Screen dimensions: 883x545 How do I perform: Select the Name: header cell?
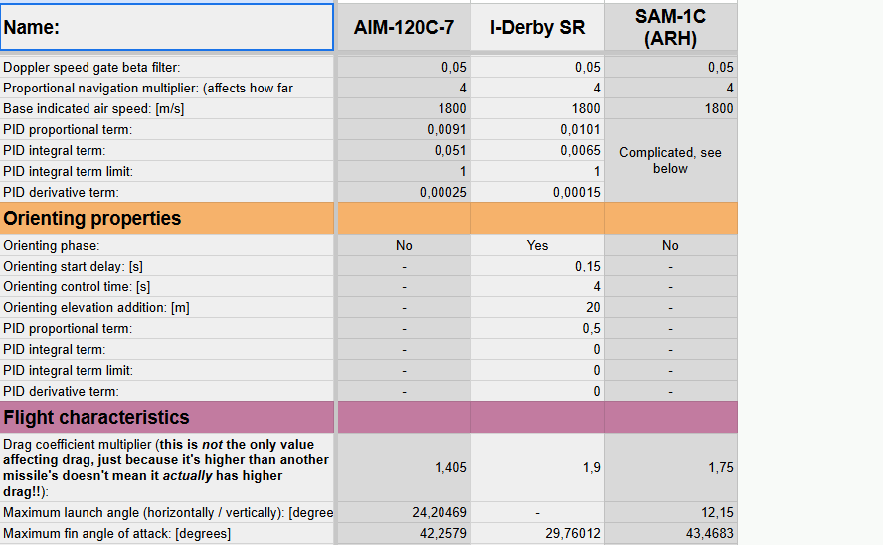click(x=167, y=27)
